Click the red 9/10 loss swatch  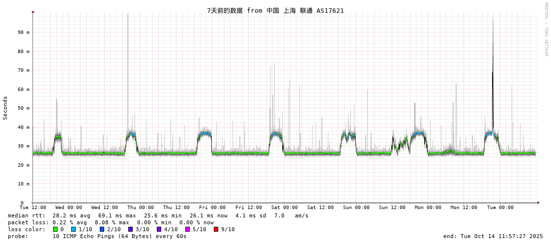(x=216, y=229)
